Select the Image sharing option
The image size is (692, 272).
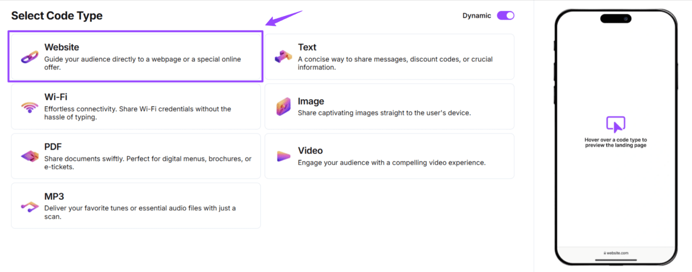click(x=389, y=106)
